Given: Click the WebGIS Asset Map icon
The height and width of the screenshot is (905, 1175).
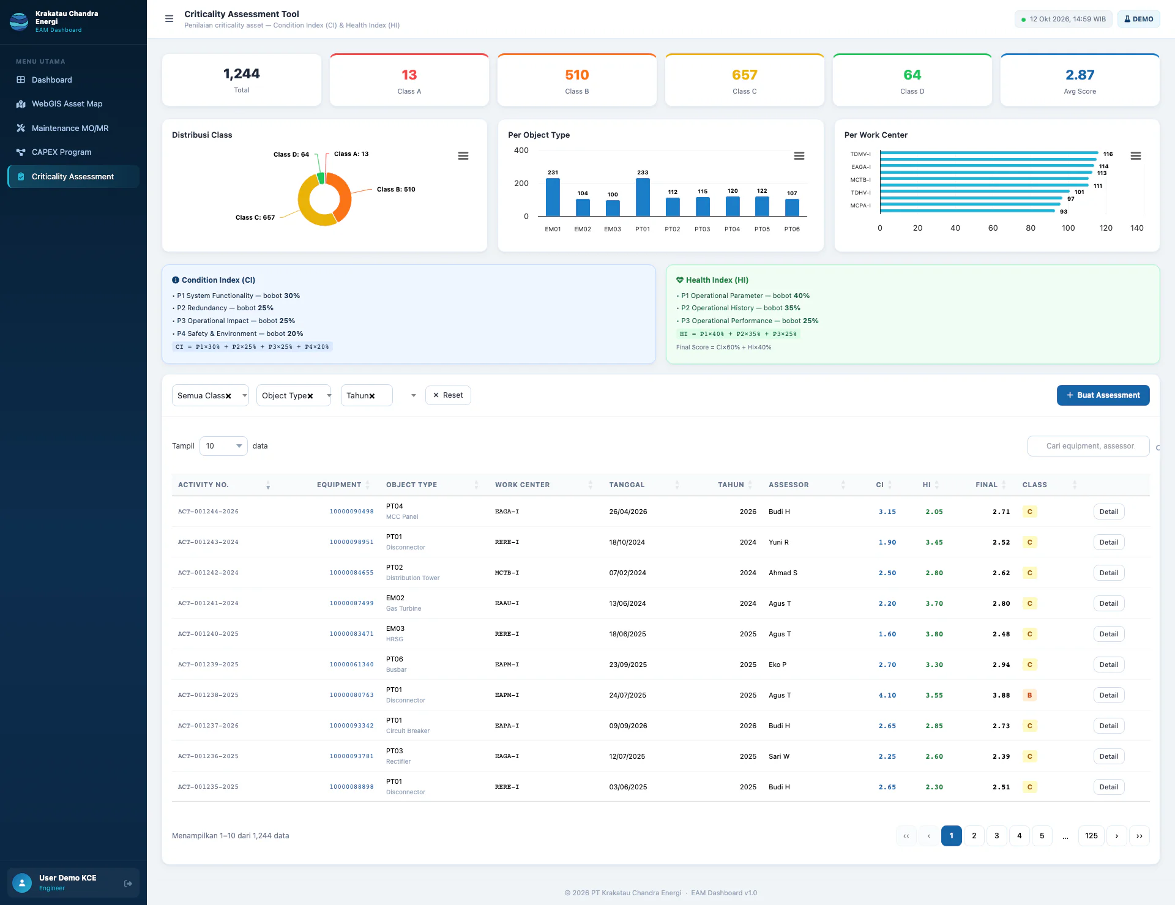Looking at the screenshot, I should 21,104.
